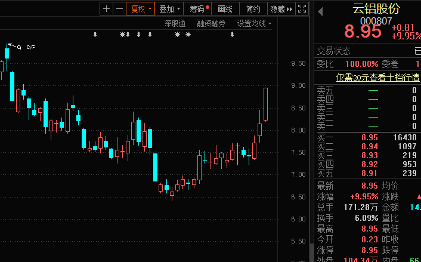Select the 融资融券 tag
Image resolution: width=421 pixels, height=262 pixels.
[211, 23]
